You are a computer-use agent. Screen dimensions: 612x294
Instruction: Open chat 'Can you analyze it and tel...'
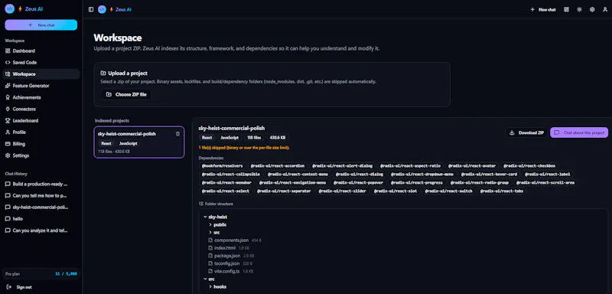(x=41, y=230)
